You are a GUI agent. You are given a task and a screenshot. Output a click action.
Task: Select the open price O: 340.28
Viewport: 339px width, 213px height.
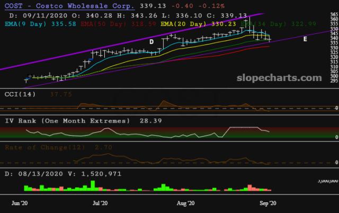coord(92,15)
